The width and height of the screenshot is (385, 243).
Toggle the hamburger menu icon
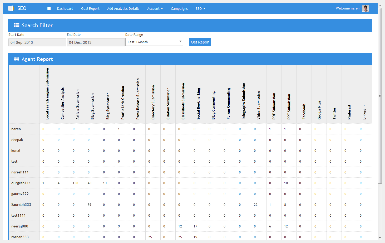point(49,8)
